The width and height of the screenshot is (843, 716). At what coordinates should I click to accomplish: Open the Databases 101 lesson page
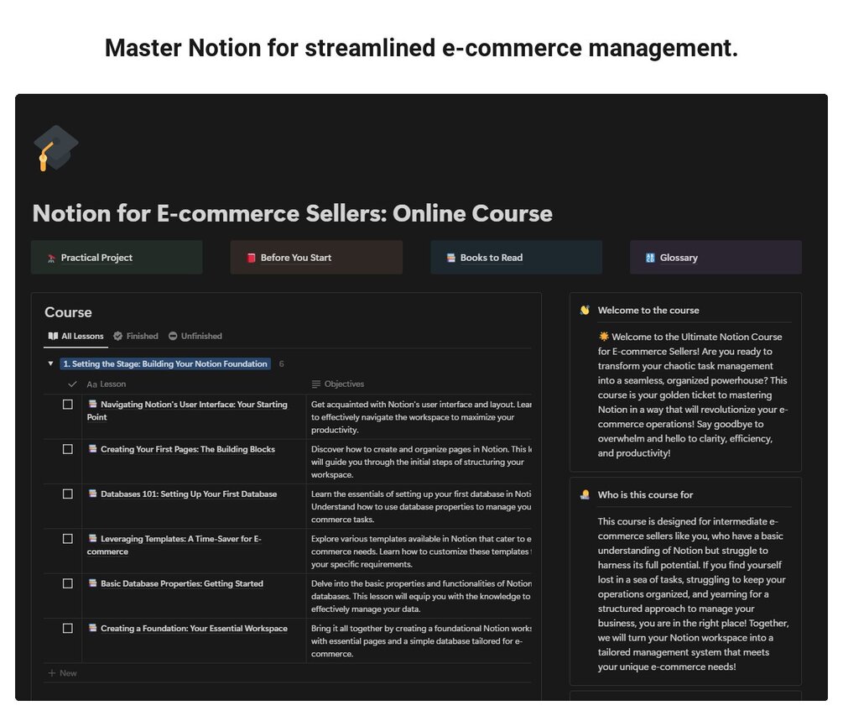point(189,494)
